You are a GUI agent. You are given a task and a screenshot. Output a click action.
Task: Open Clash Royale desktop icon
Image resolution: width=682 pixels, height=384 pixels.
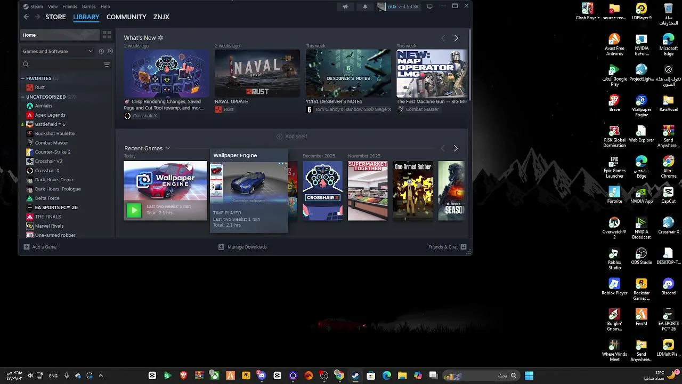(x=588, y=12)
